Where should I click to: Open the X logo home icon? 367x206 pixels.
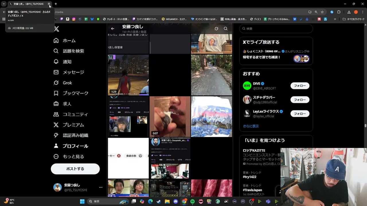pyautogui.click(x=56, y=29)
